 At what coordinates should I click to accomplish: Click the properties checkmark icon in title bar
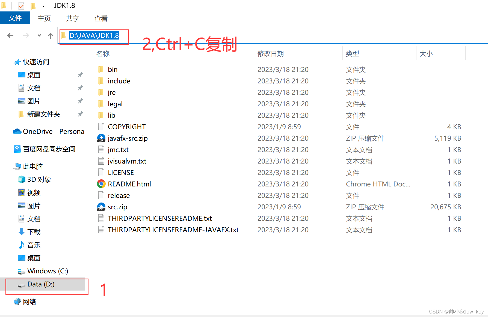click(21, 5)
